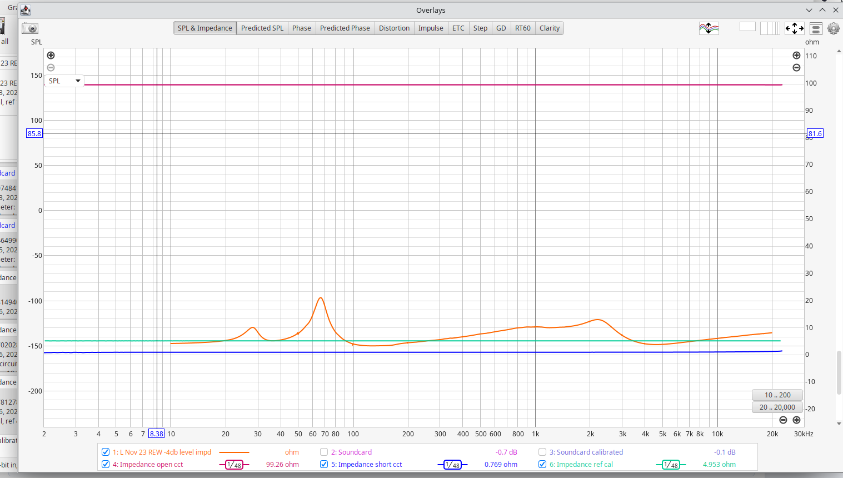Set frequency range to 20 .. 20,000
This screenshot has height=478, width=843.
click(777, 407)
